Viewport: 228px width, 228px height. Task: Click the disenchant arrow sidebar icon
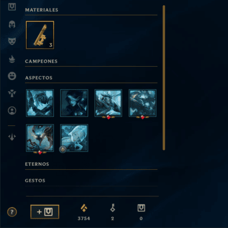12,137
